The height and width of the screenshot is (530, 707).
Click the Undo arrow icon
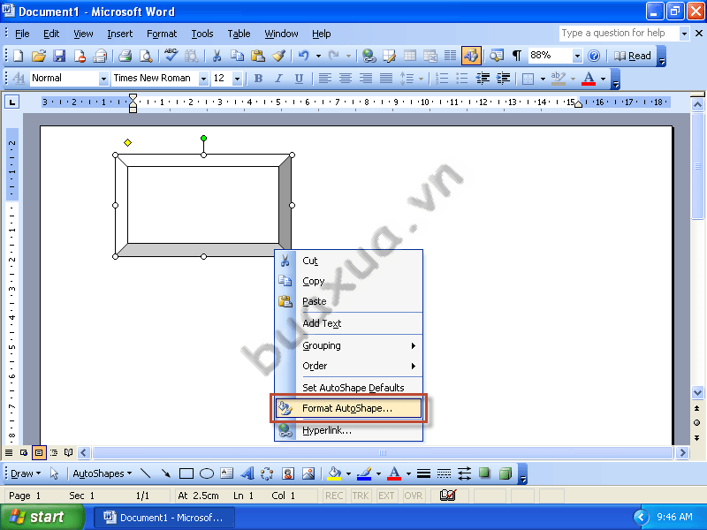(304, 56)
